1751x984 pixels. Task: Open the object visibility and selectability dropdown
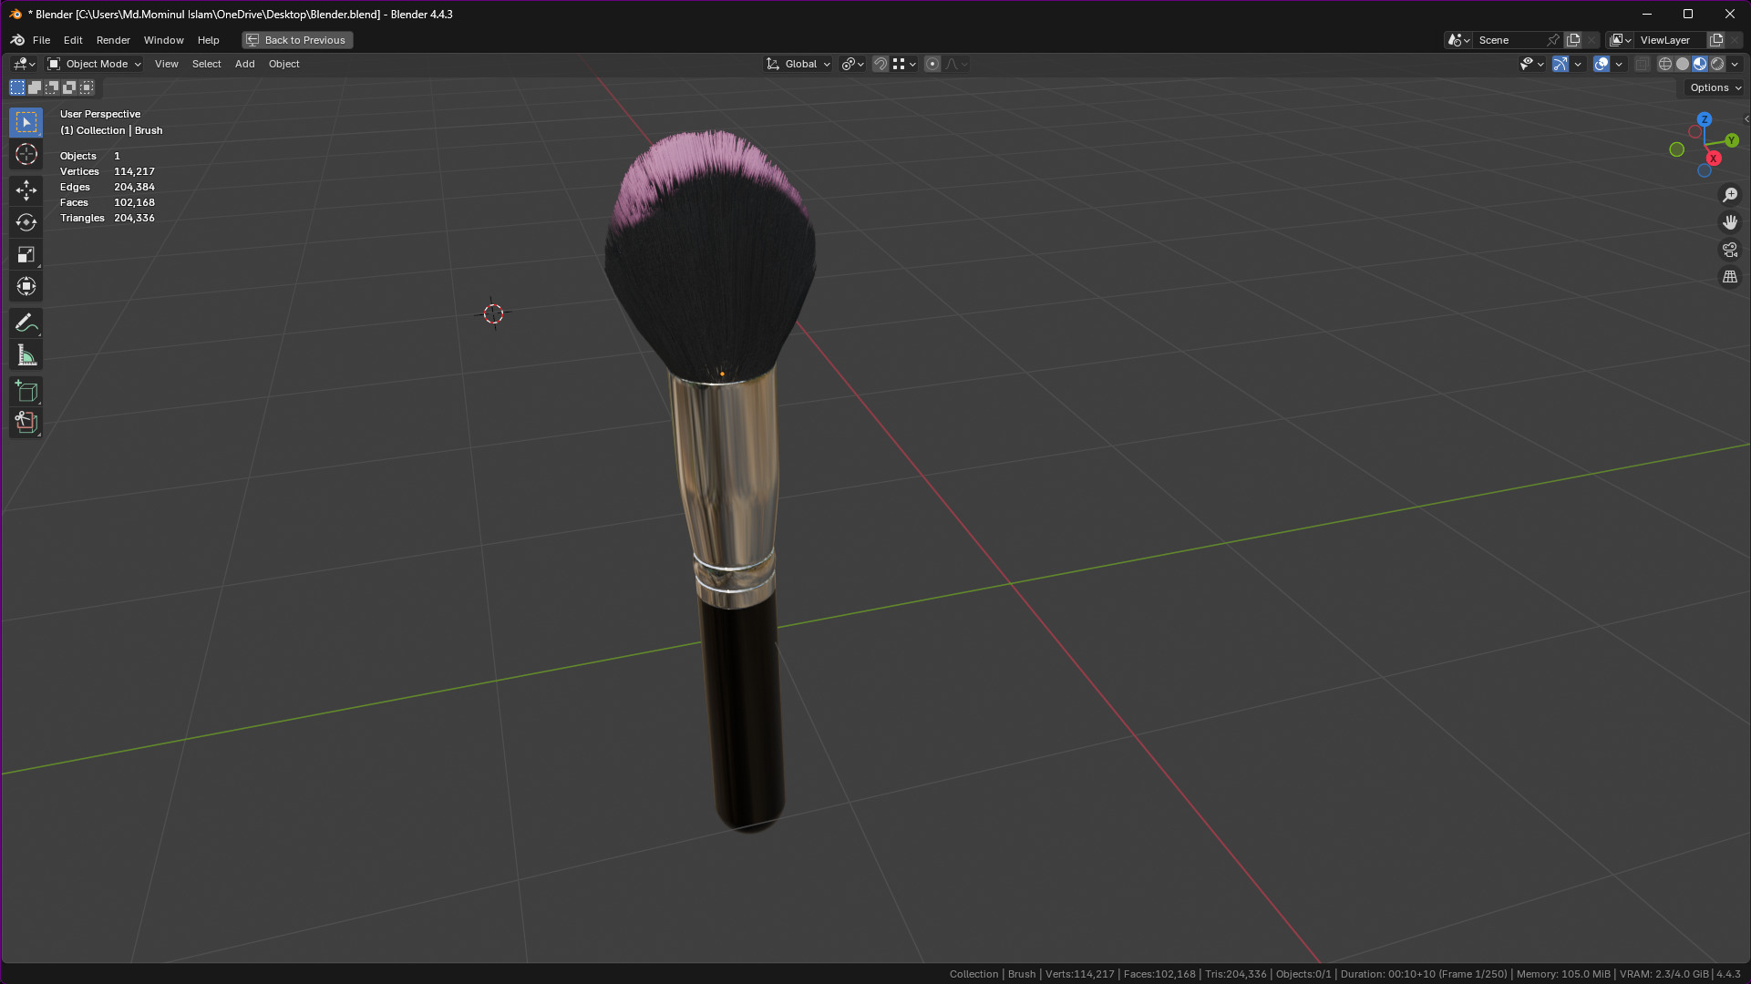click(x=1531, y=64)
